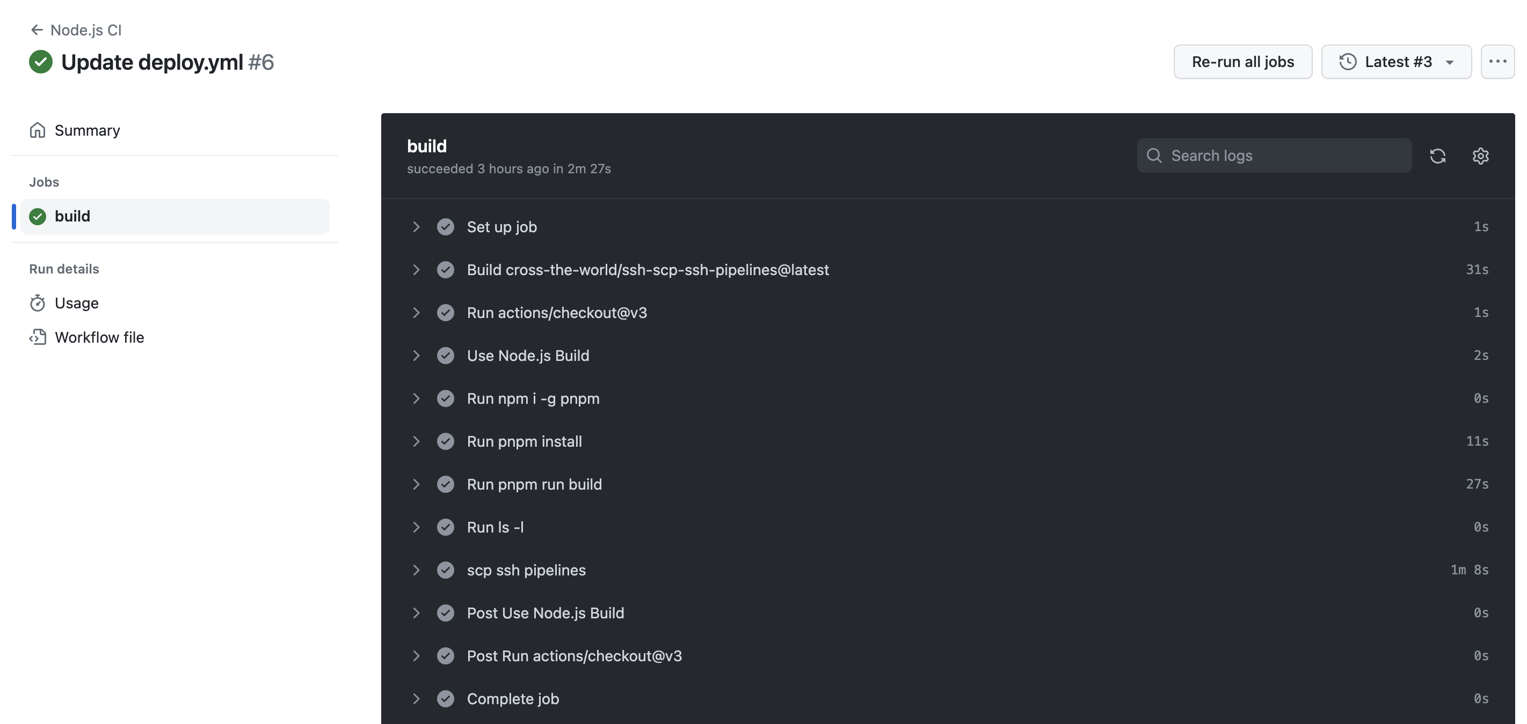Click the search logs magnifier icon
This screenshot has width=1527, height=724.
coord(1154,155)
